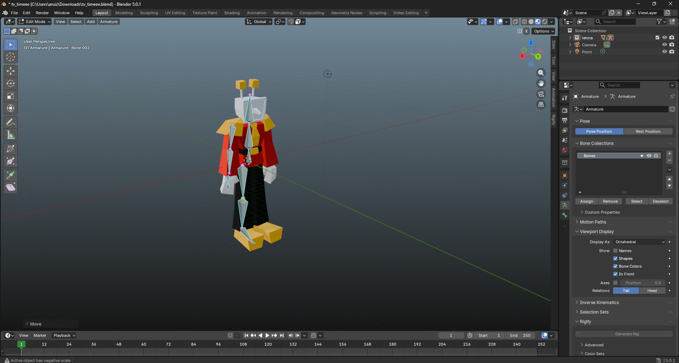Screen dimensions: 679x363
Task: Activate the Annotate pencil tool
Action: (x=11, y=122)
